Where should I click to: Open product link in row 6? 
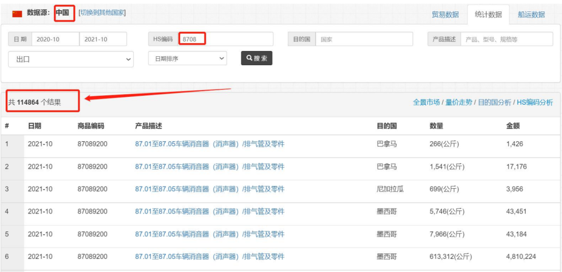tap(210, 257)
